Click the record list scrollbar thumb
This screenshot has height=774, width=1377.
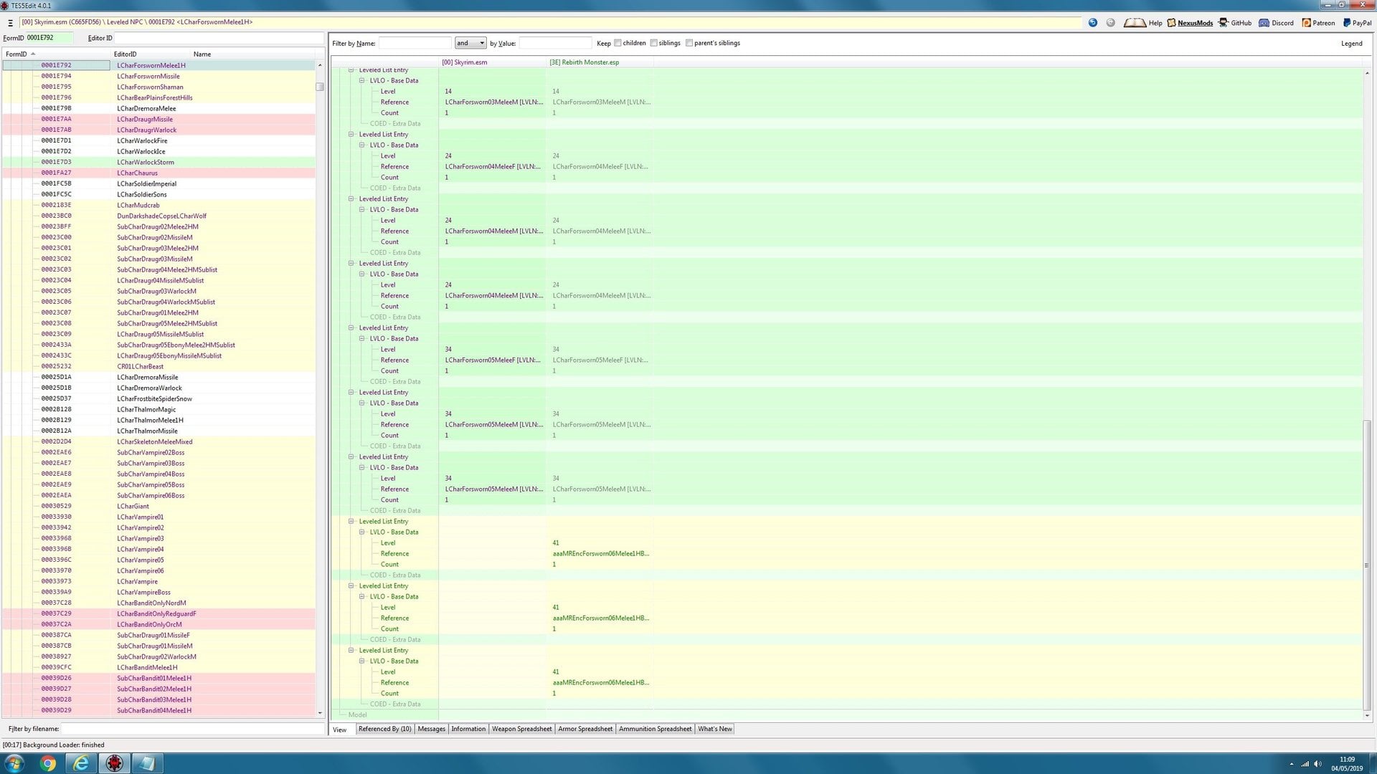pos(320,87)
